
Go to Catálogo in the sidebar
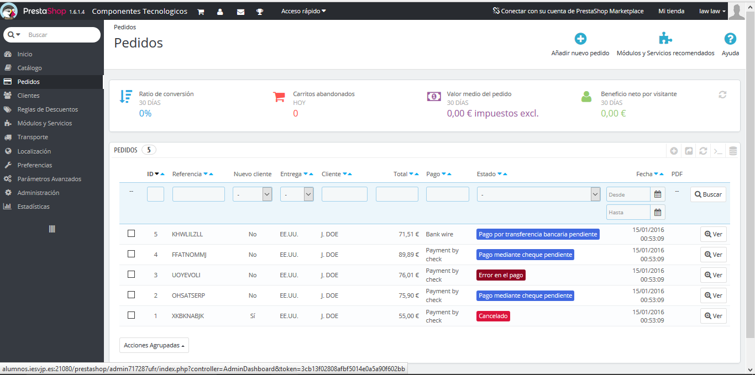[29, 68]
